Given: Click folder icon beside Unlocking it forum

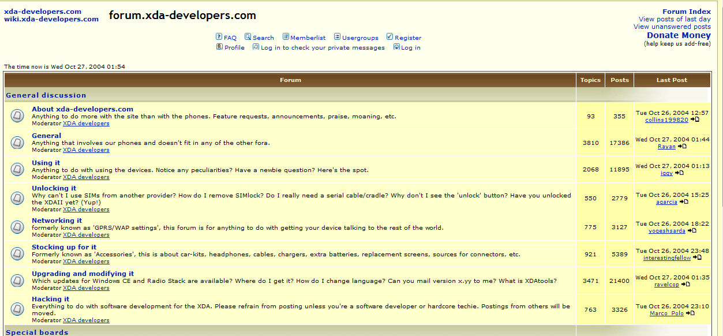Looking at the screenshot, I should click(17, 198).
